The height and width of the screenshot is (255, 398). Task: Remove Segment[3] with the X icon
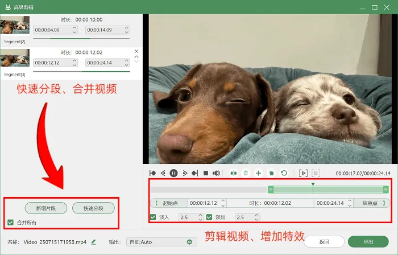click(x=136, y=51)
